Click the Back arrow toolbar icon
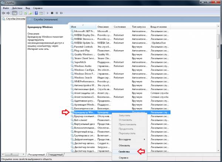The image size is (222, 162). pyautogui.click(x=4, y=13)
